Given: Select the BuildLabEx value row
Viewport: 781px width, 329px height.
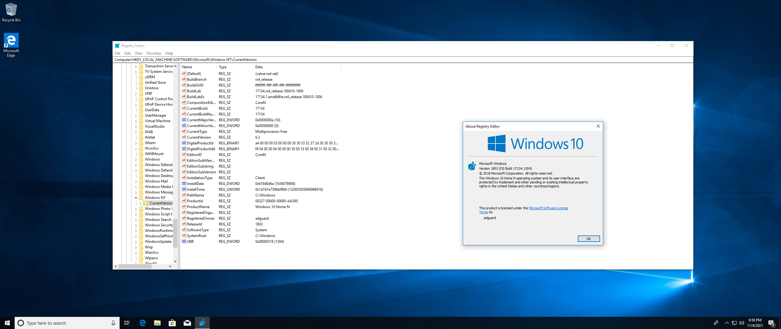Looking at the screenshot, I should click(261, 97).
